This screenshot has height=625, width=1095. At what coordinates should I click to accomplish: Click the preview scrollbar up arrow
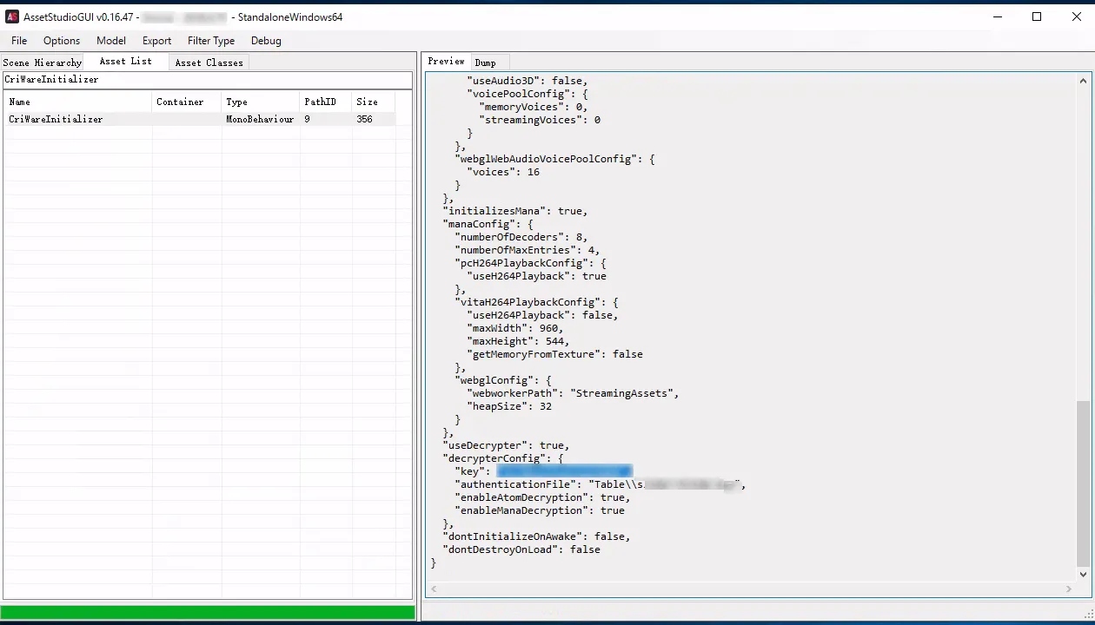(1083, 81)
